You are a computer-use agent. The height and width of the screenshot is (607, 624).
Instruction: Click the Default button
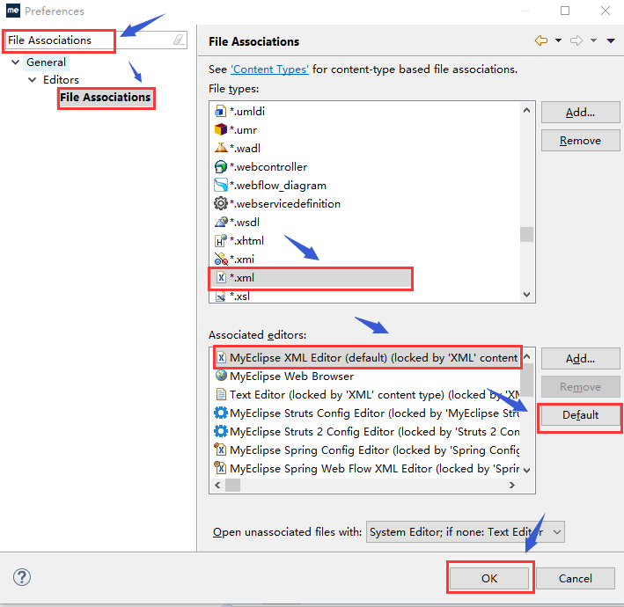click(x=580, y=415)
